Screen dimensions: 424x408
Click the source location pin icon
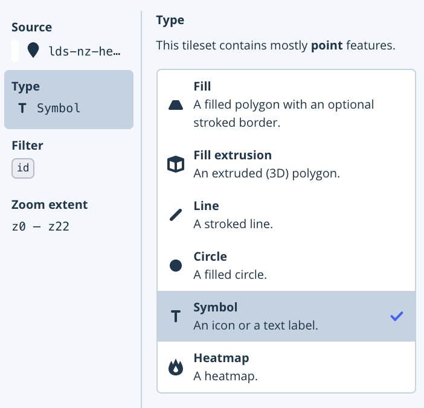coord(33,51)
